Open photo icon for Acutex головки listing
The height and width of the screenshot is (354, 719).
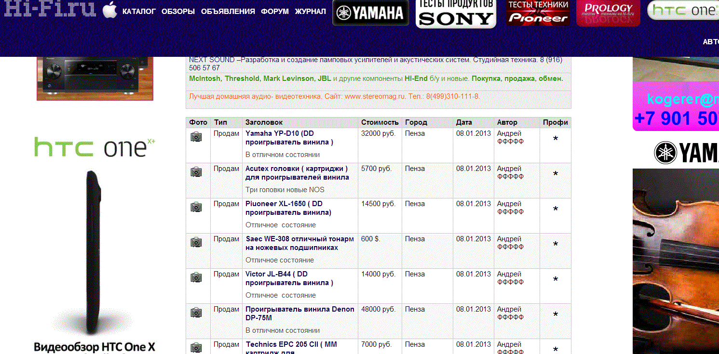coord(196,172)
